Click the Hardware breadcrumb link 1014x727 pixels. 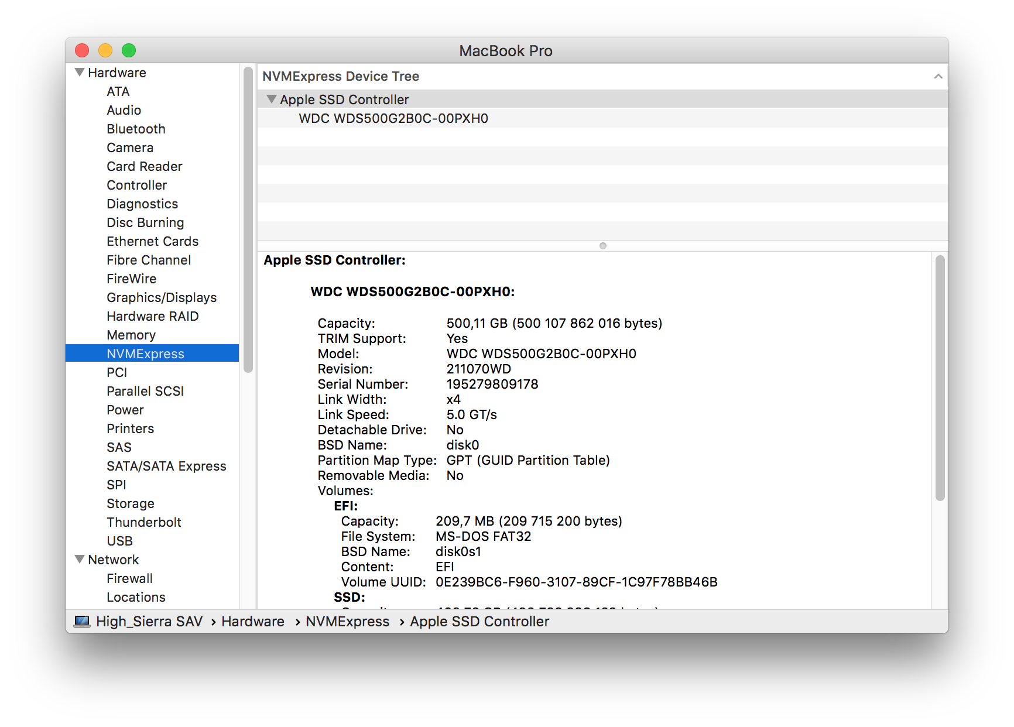point(252,622)
